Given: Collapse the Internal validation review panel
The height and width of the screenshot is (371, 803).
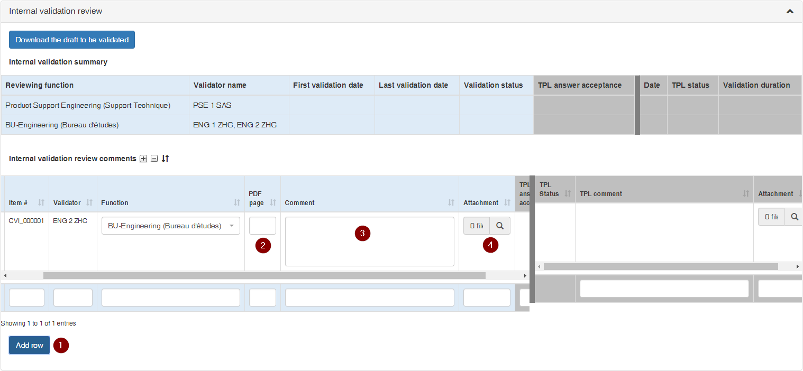Looking at the screenshot, I should point(790,11).
